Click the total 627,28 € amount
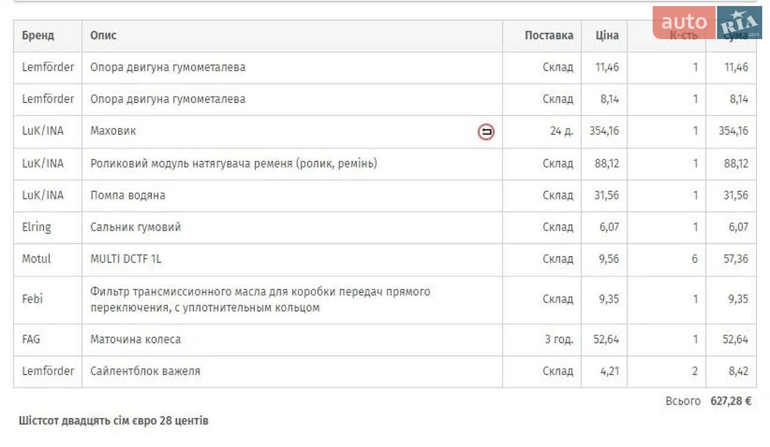Viewport: 770px width, 447px height. (731, 401)
